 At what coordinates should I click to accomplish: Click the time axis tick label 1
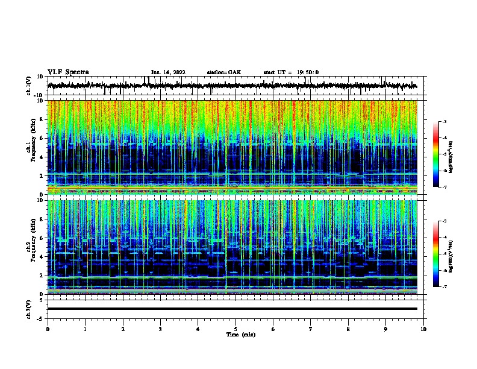86,329
